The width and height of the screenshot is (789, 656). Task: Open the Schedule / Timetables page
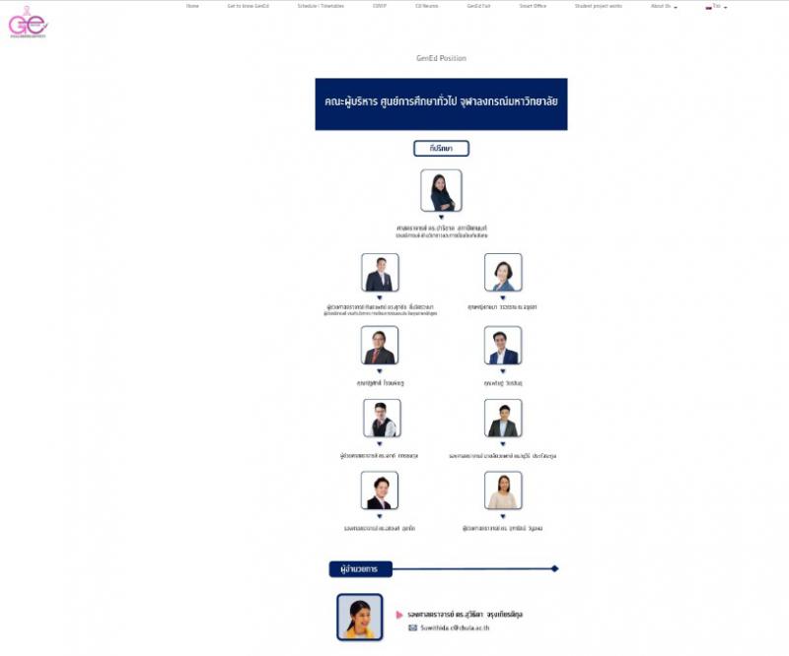pyautogui.click(x=321, y=6)
